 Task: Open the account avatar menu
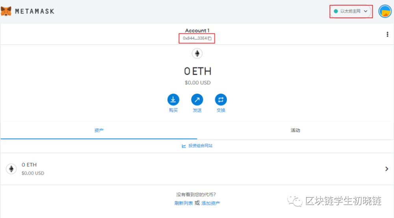tap(385, 11)
